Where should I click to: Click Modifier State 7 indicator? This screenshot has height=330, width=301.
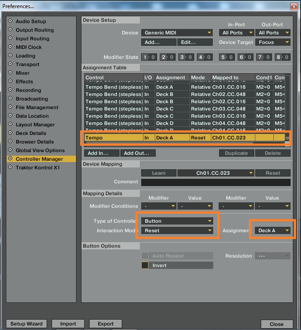264,57
